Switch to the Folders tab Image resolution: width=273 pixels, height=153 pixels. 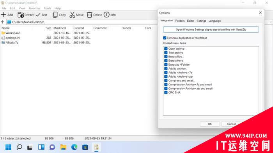[x=180, y=21]
